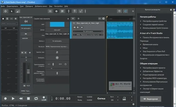Click the count-in 1234 icon

(44, 98)
